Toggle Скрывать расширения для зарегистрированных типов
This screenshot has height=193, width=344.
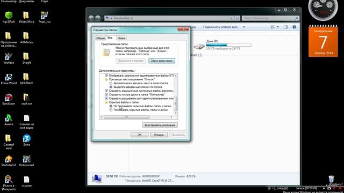click(106, 99)
